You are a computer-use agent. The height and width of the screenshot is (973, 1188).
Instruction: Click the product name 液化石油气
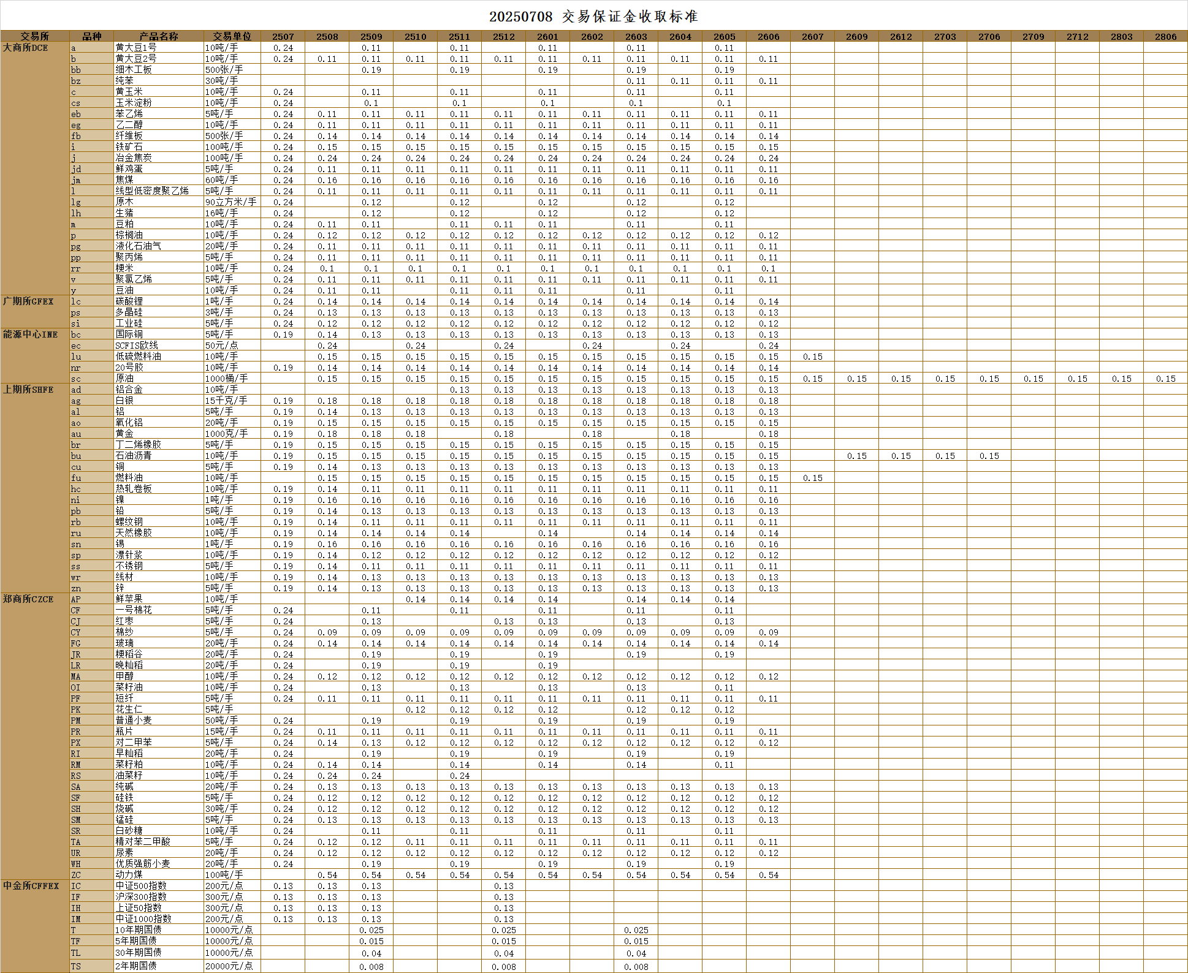pyautogui.click(x=139, y=246)
